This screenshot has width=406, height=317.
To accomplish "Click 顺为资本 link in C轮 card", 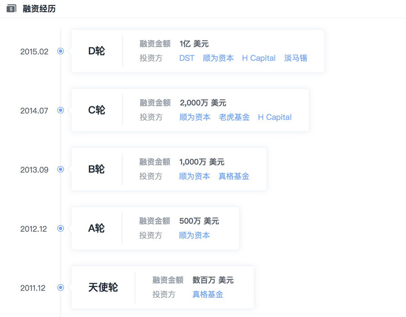I will pos(195,117).
